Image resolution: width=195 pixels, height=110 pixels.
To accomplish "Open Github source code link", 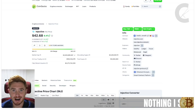I will tap(137, 65).
